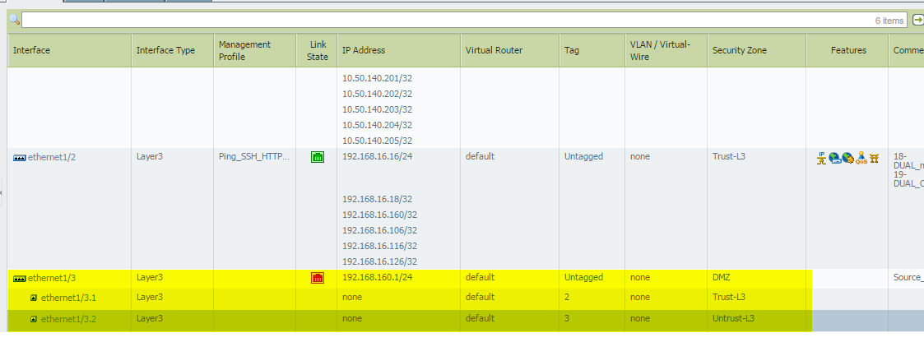Image resolution: width=924 pixels, height=356 pixels.
Task: Click green link-up icon for ethernet1/2
Action: [x=317, y=156]
